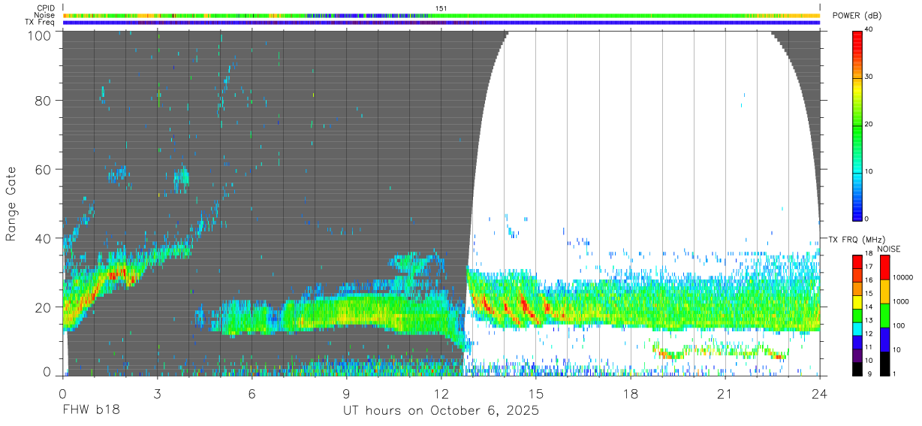Click the power legend value '40'

click(x=869, y=29)
